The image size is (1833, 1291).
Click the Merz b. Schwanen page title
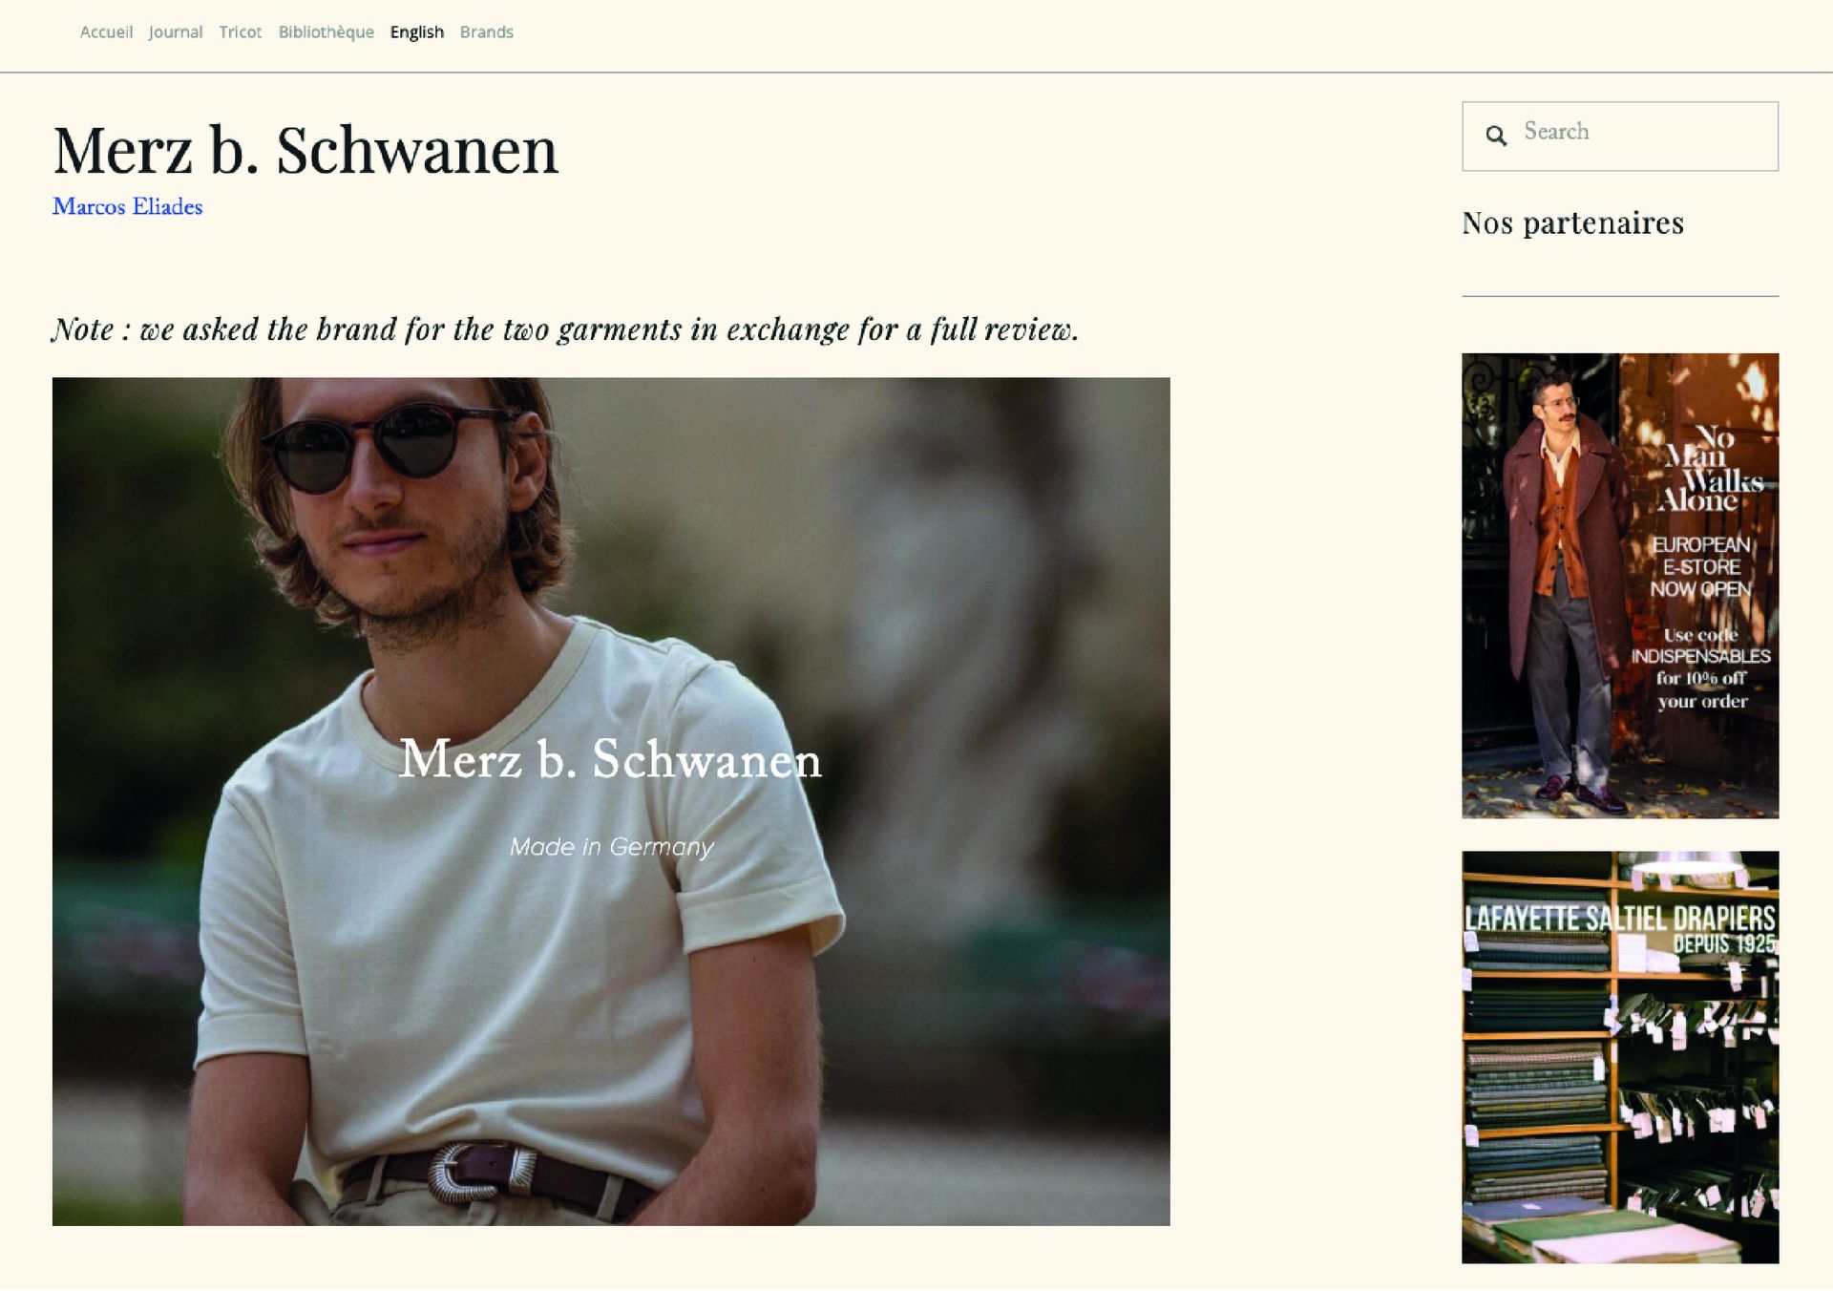click(x=305, y=150)
